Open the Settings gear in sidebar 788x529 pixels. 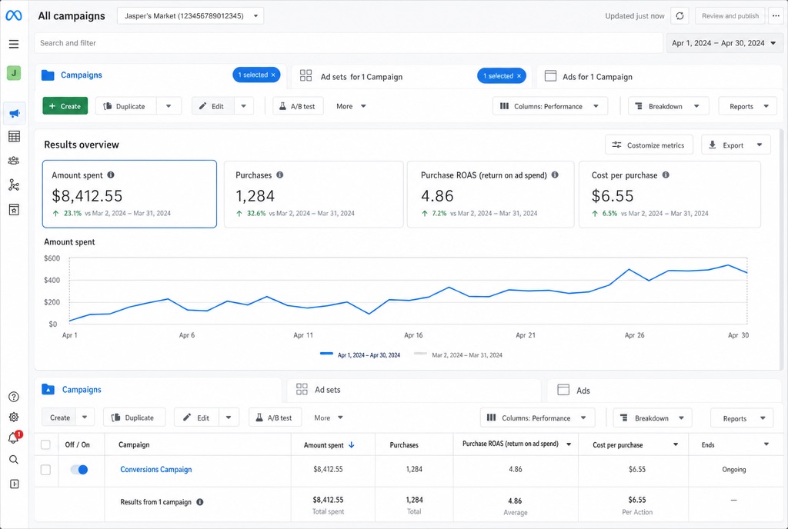pyautogui.click(x=14, y=417)
